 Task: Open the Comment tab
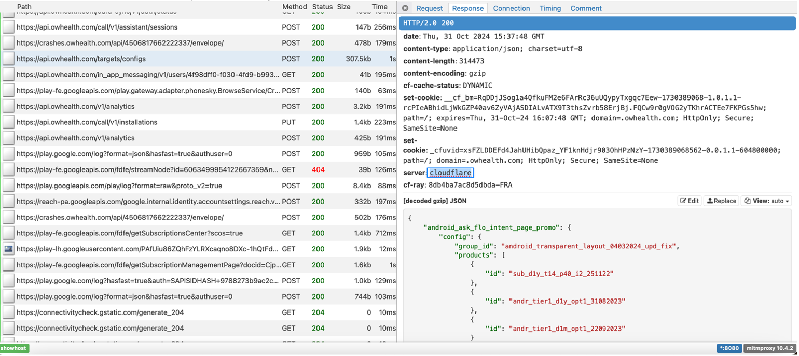586,8
